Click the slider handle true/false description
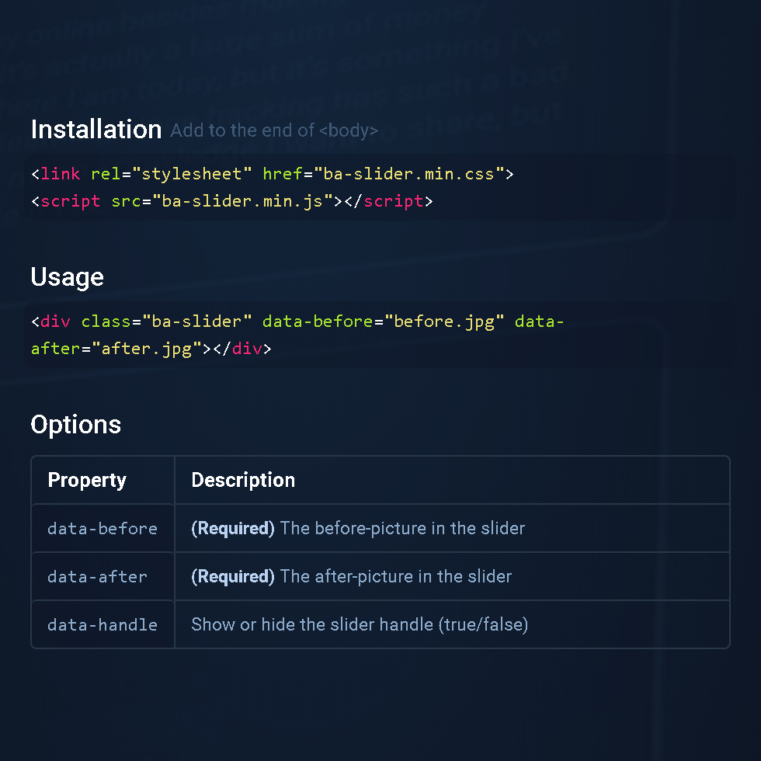The width and height of the screenshot is (761, 761). [360, 625]
